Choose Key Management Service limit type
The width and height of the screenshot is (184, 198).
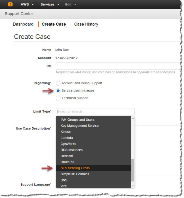click(x=93, y=126)
